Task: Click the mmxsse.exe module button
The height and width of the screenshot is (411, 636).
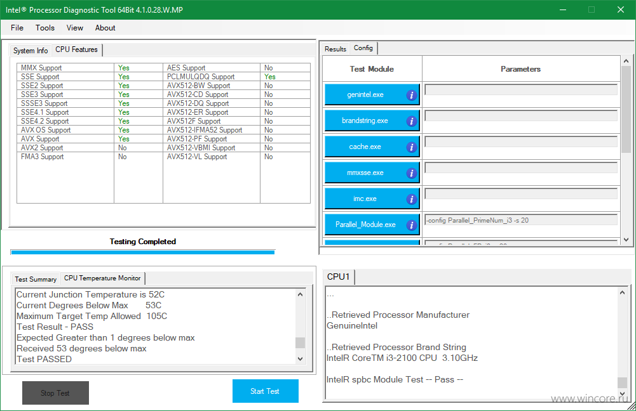Action: click(372, 173)
